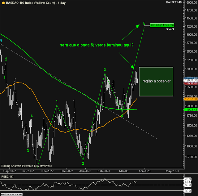Select Dec-2022 on the date axis
The height and width of the screenshot is (196, 198).
(67, 171)
